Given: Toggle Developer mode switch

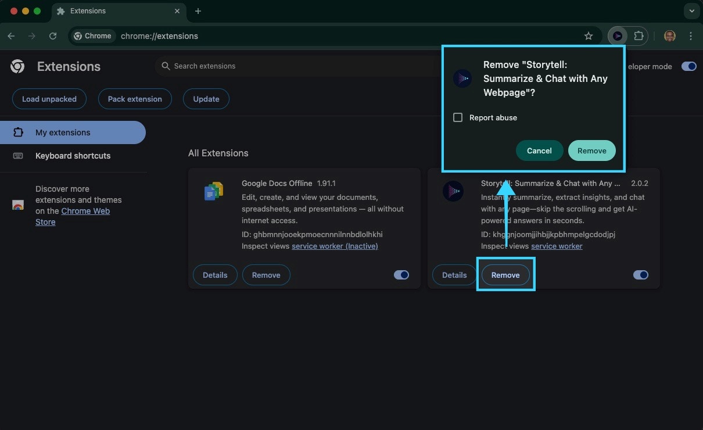Looking at the screenshot, I should click(688, 66).
